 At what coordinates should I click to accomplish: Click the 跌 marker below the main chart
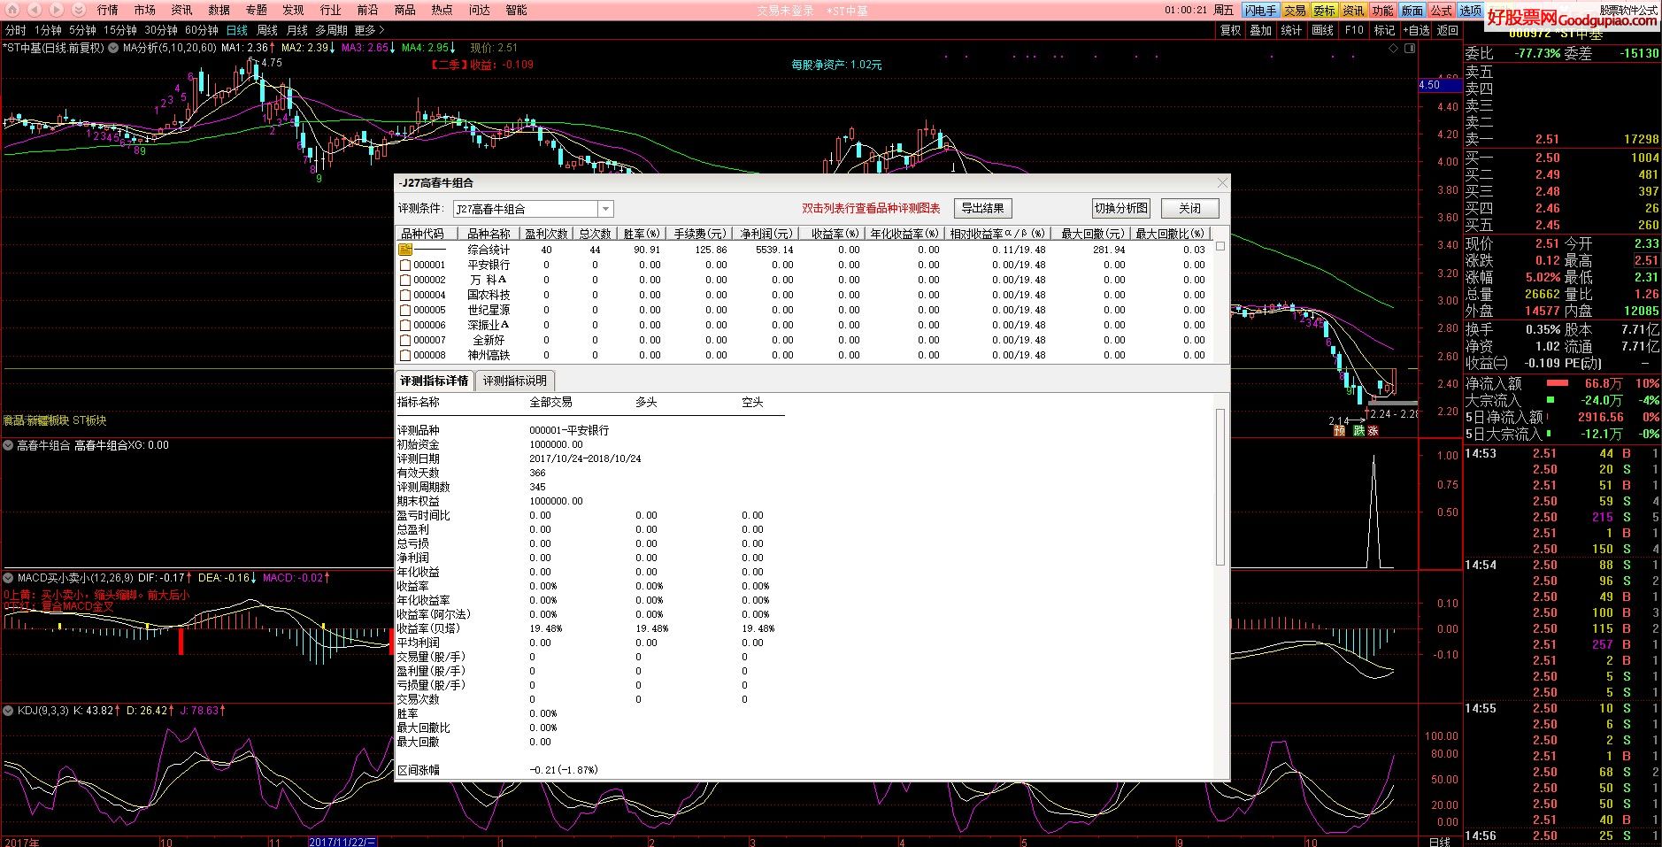[1358, 431]
